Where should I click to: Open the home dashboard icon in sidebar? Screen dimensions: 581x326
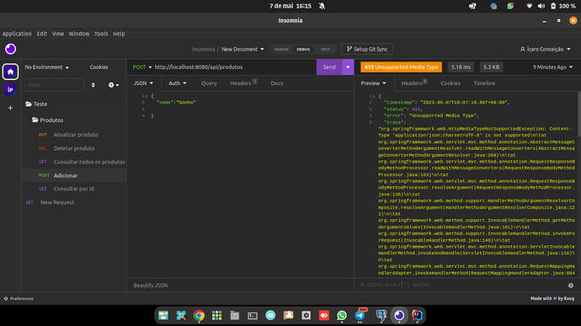click(x=10, y=72)
